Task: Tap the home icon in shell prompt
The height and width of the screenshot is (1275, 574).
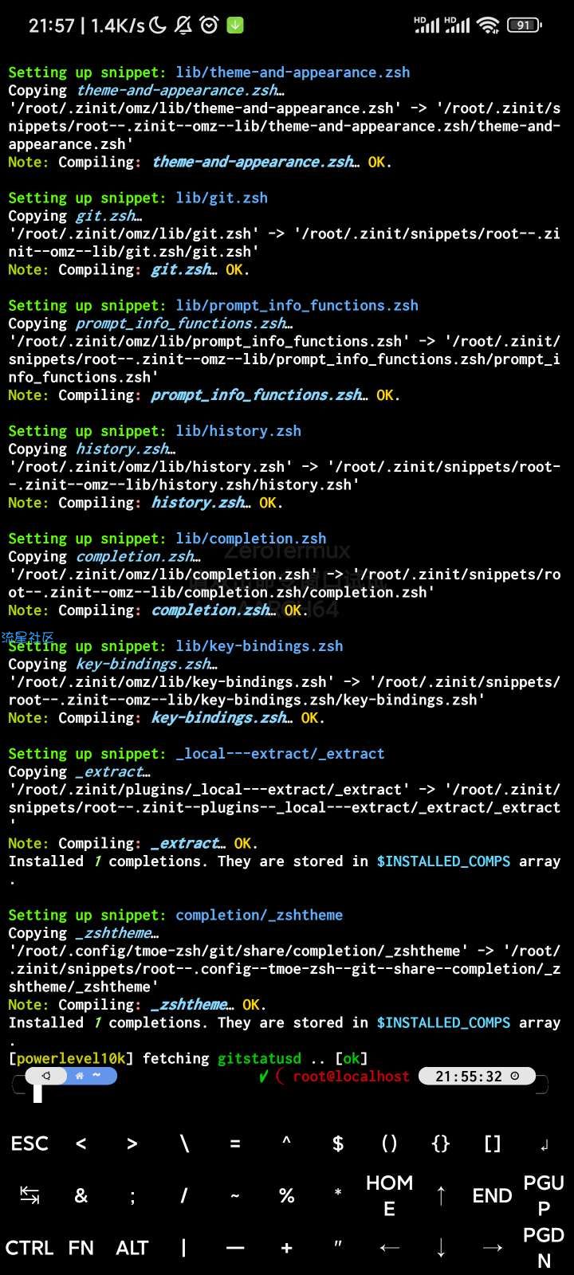Action: pyautogui.click(x=79, y=1076)
